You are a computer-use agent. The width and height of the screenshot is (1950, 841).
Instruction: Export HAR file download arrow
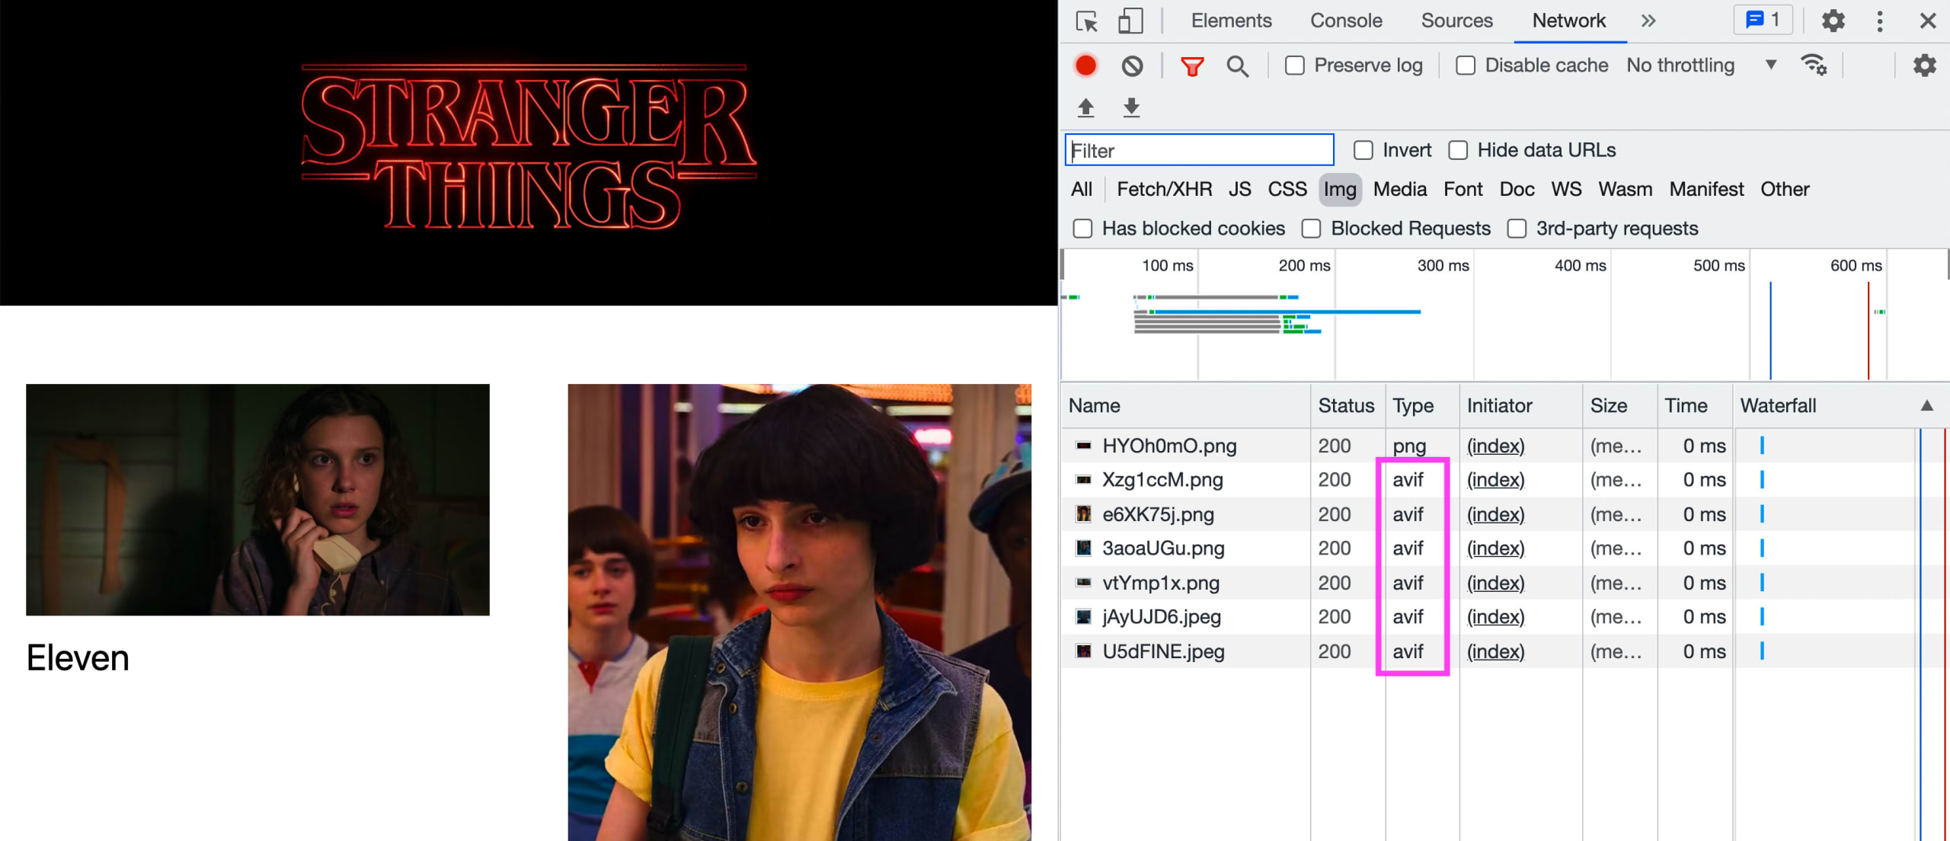(1131, 107)
